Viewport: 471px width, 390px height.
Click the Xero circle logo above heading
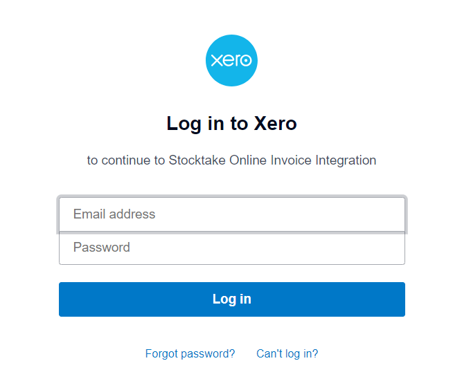click(x=231, y=61)
